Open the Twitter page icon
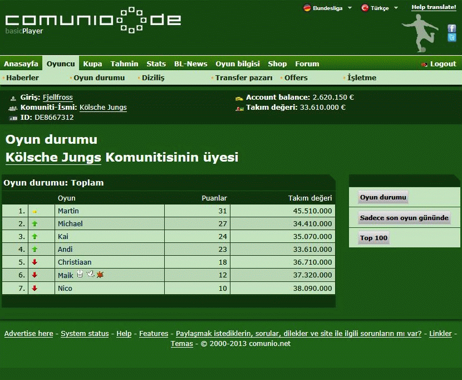This screenshot has width=462, height=380. tap(451, 38)
